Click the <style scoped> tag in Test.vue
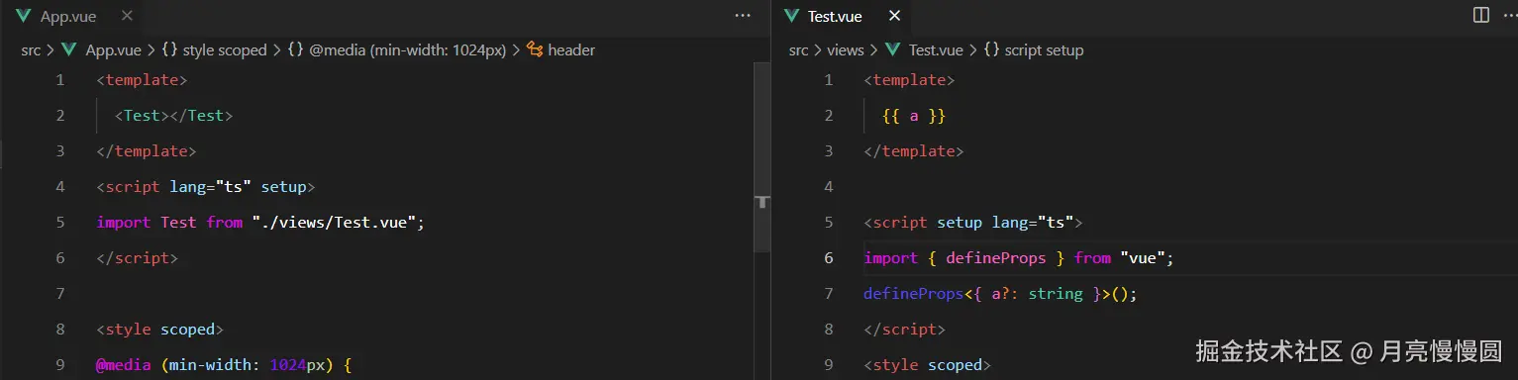1518x380 pixels. click(x=928, y=365)
